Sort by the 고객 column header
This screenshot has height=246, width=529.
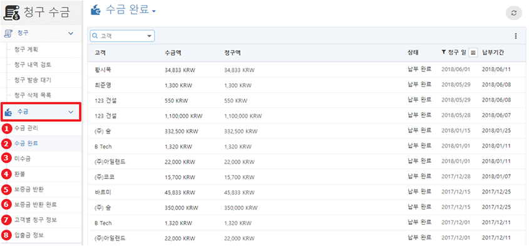click(x=100, y=53)
